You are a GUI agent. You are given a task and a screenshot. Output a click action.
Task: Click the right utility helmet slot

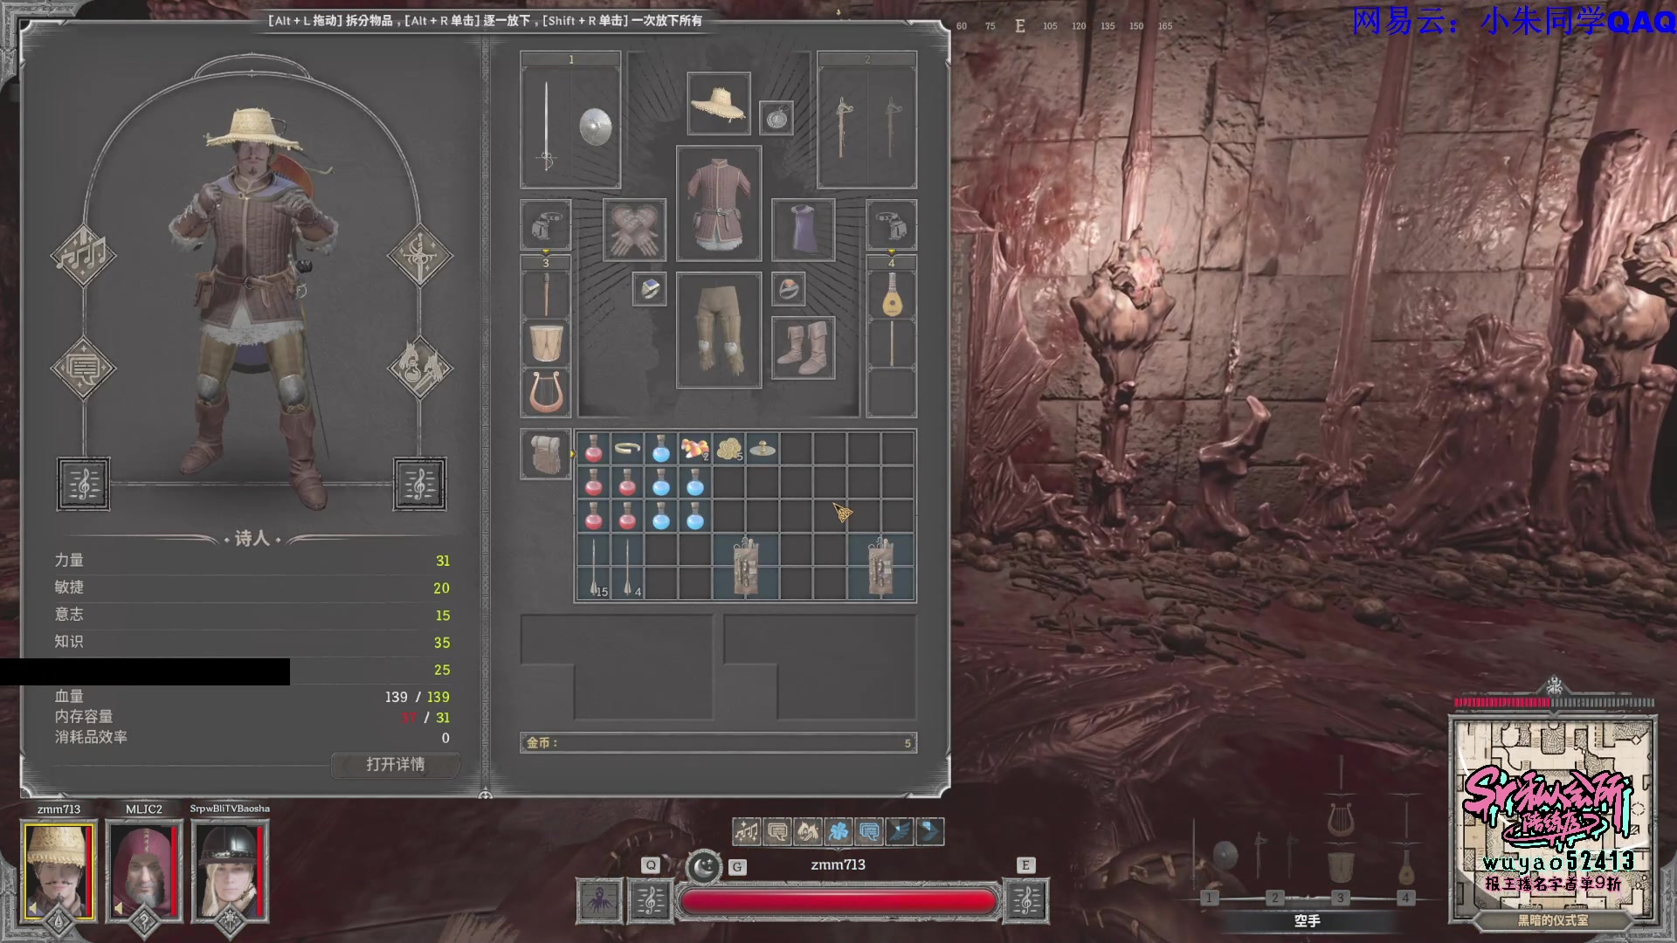click(891, 225)
